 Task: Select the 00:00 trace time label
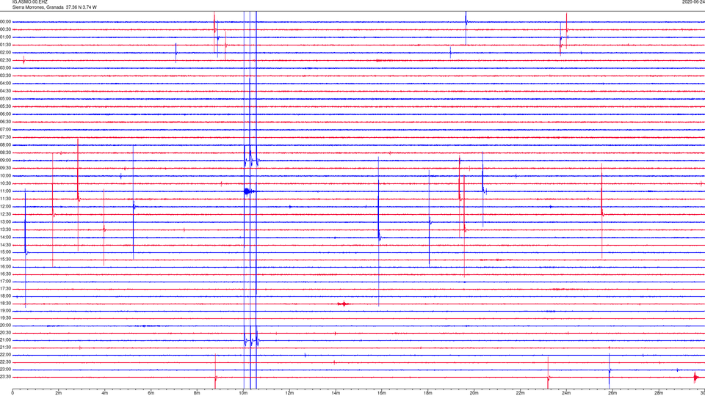[6, 21]
